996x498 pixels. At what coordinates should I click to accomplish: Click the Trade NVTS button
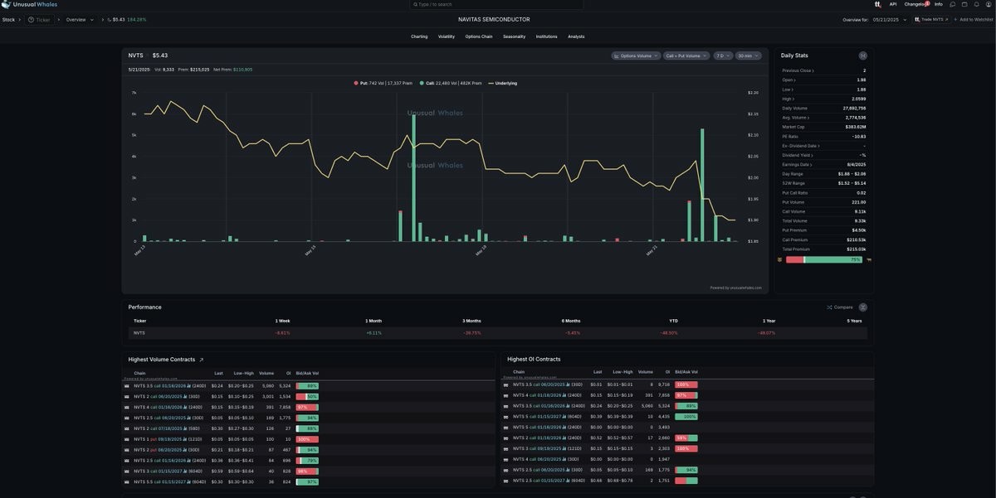pyautogui.click(x=931, y=19)
